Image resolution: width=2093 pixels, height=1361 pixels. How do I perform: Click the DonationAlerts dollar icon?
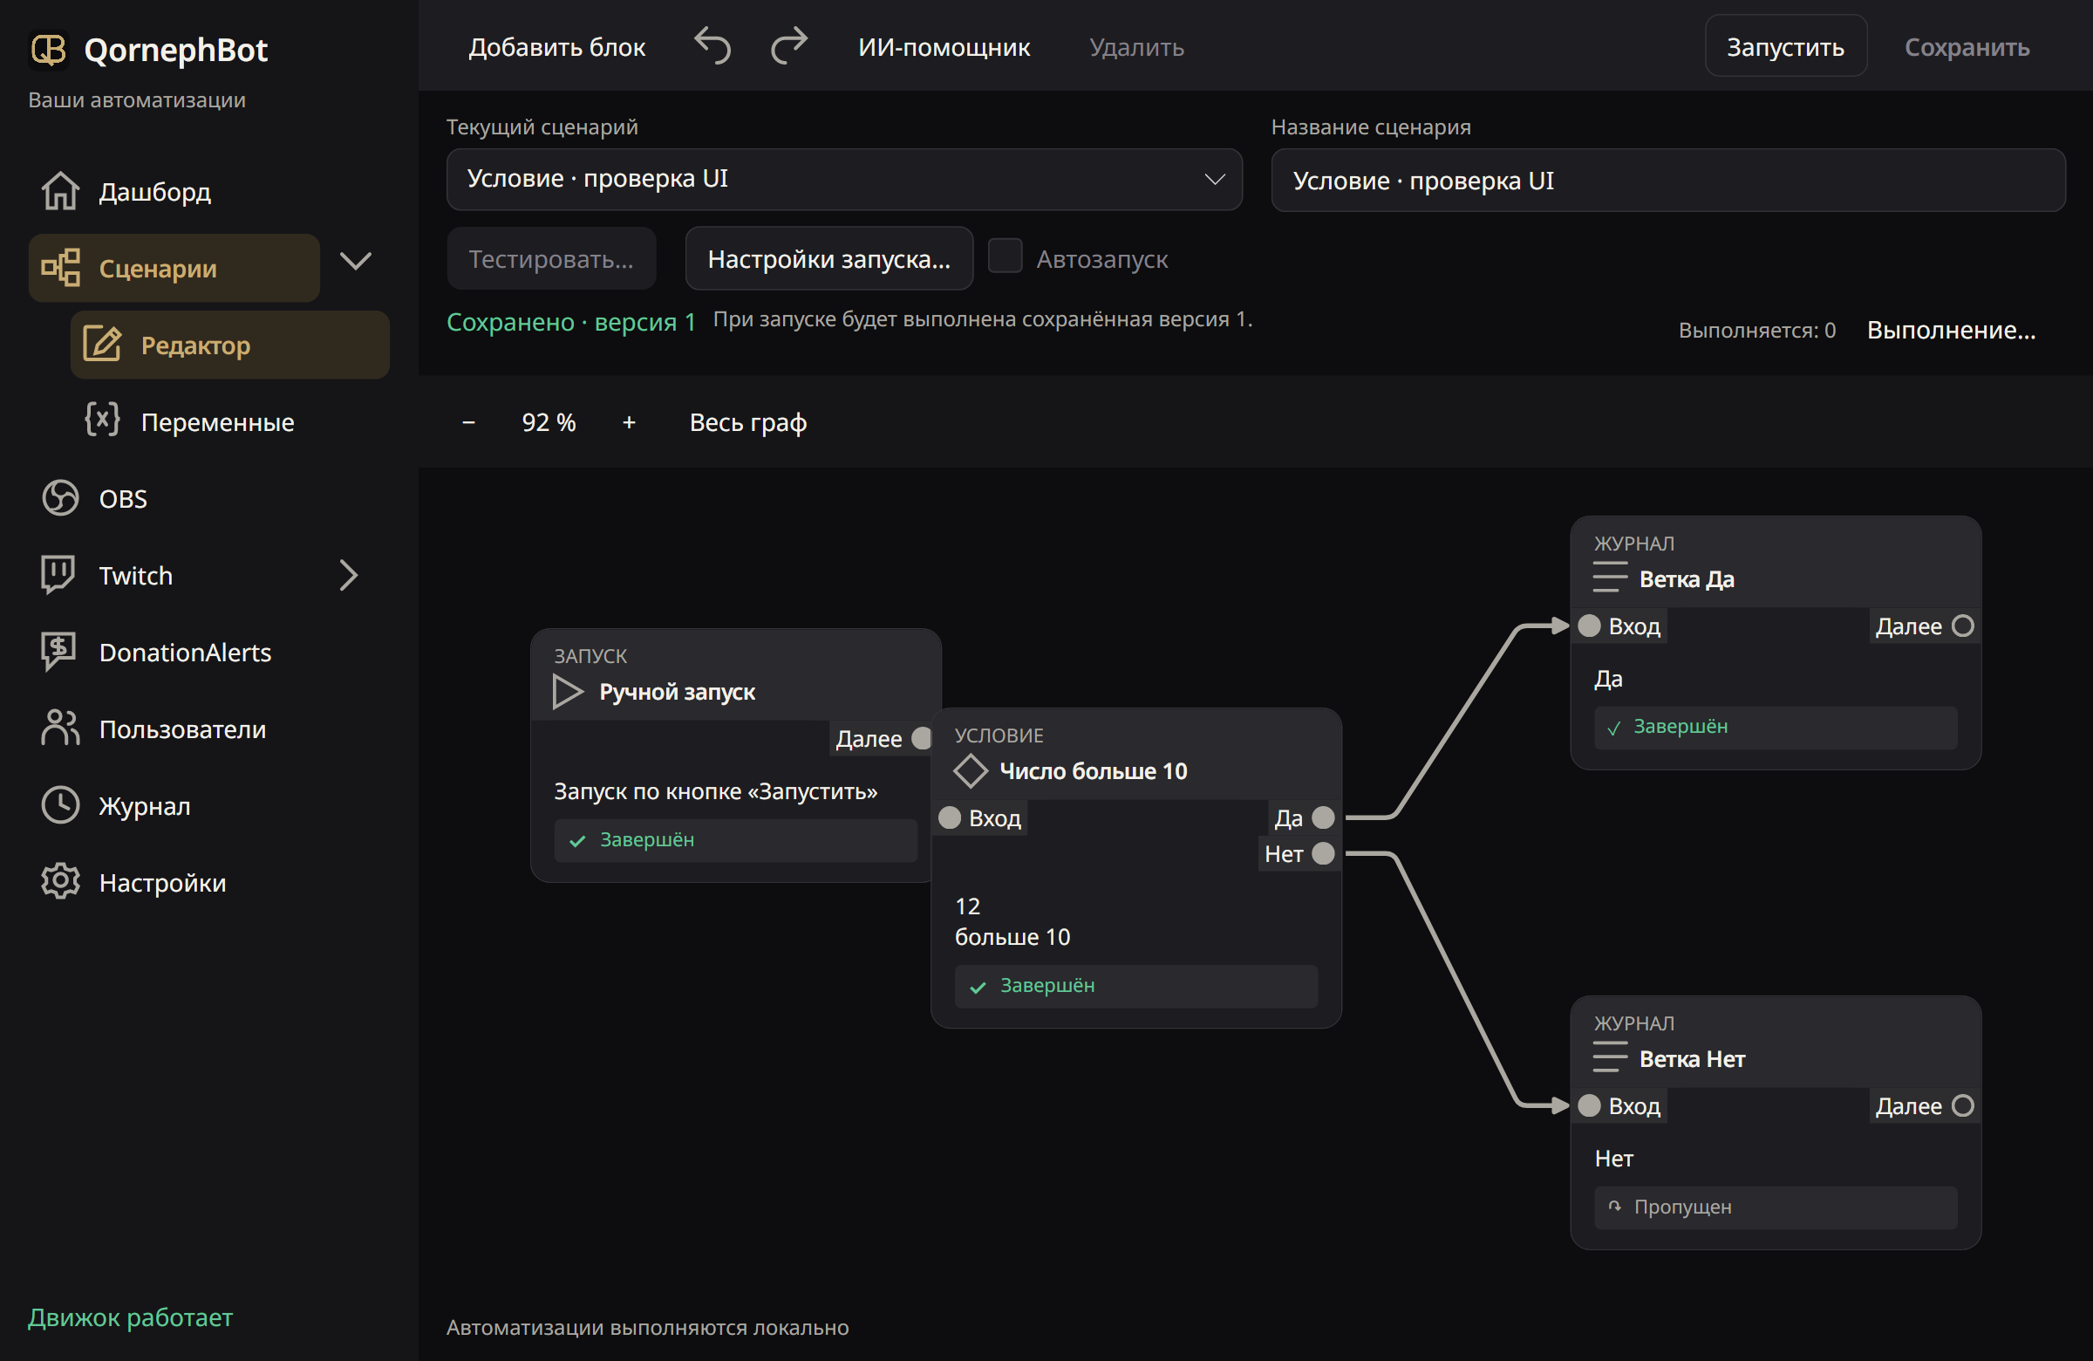pyautogui.click(x=59, y=651)
